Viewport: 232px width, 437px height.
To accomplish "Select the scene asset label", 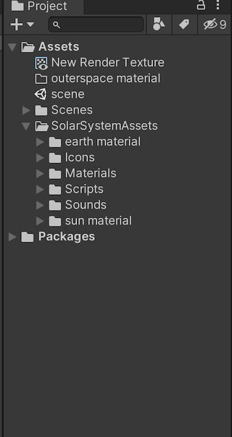I will point(68,94).
